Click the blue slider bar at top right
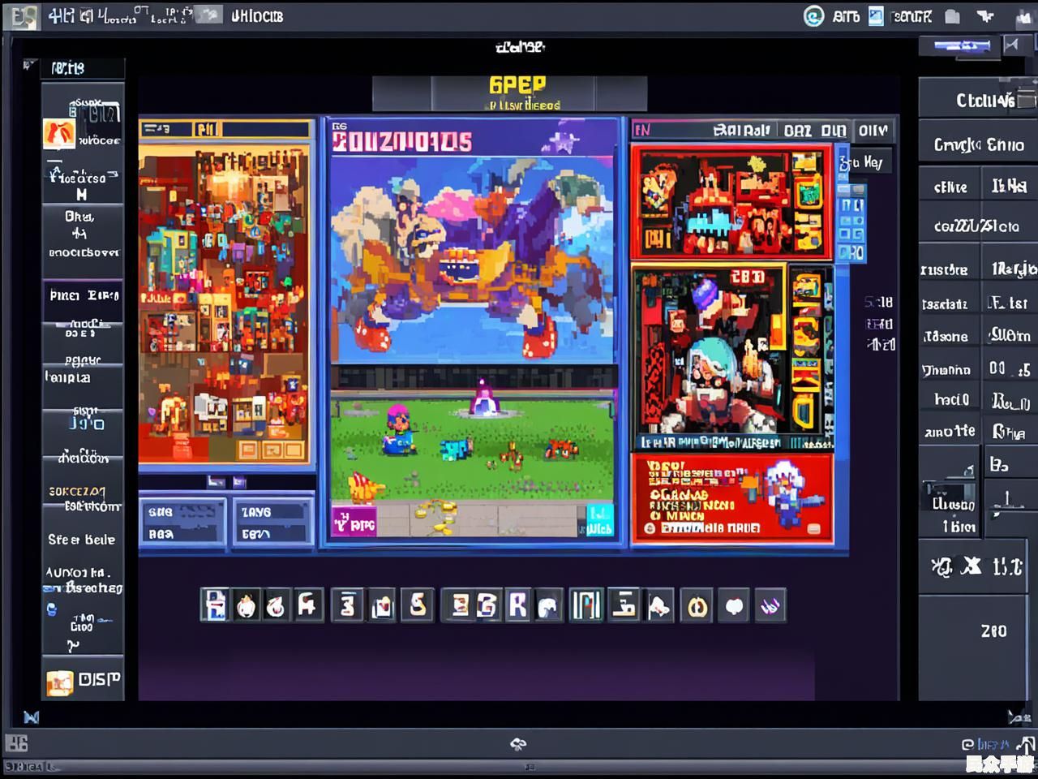Image resolution: width=1038 pixels, height=779 pixels. (x=961, y=45)
